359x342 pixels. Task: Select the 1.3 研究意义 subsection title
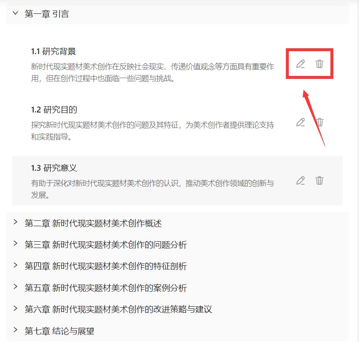point(54,168)
